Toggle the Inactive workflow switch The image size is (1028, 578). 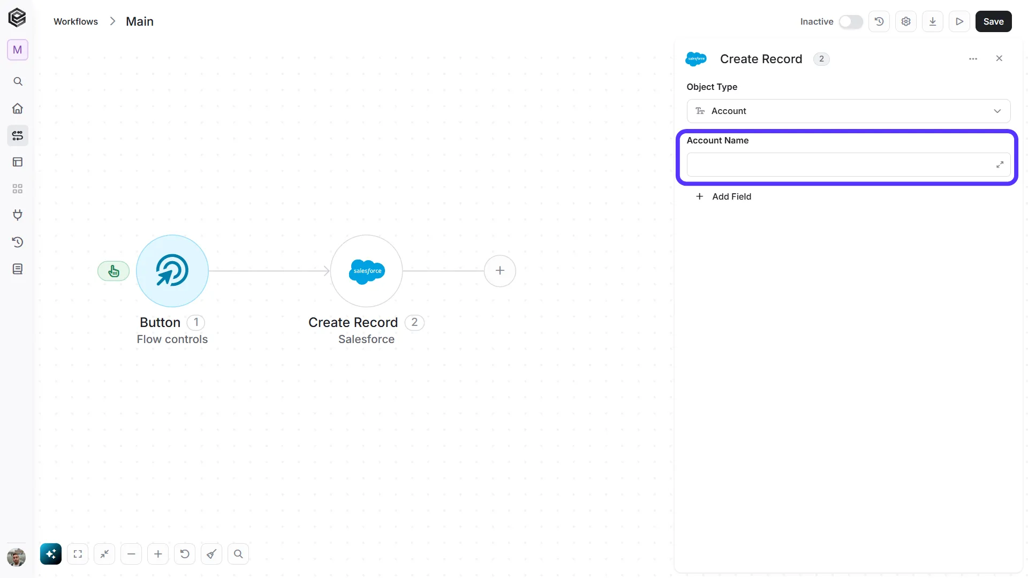pos(851,21)
